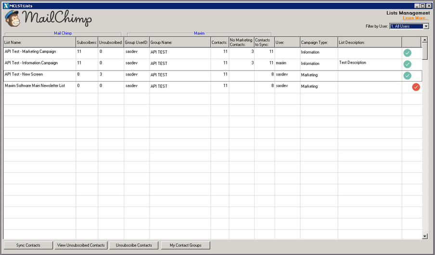Click the scrollbar up arrow
Screen dimensions: 435x255
(x=424, y=40)
